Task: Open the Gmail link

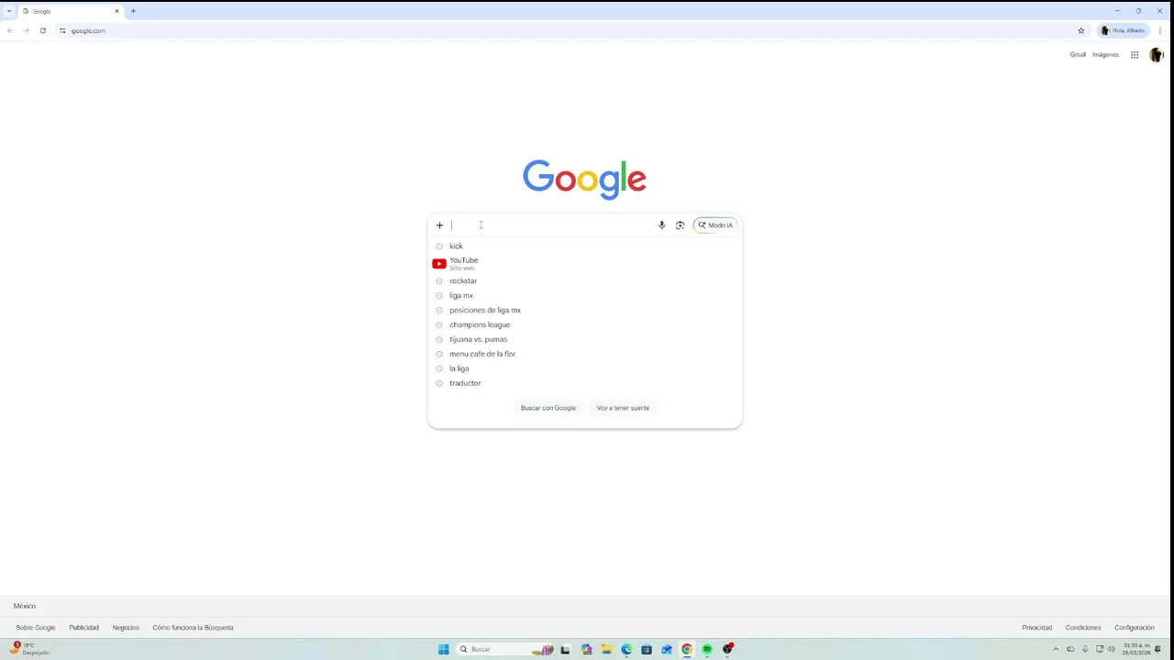Action: [x=1078, y=55]
